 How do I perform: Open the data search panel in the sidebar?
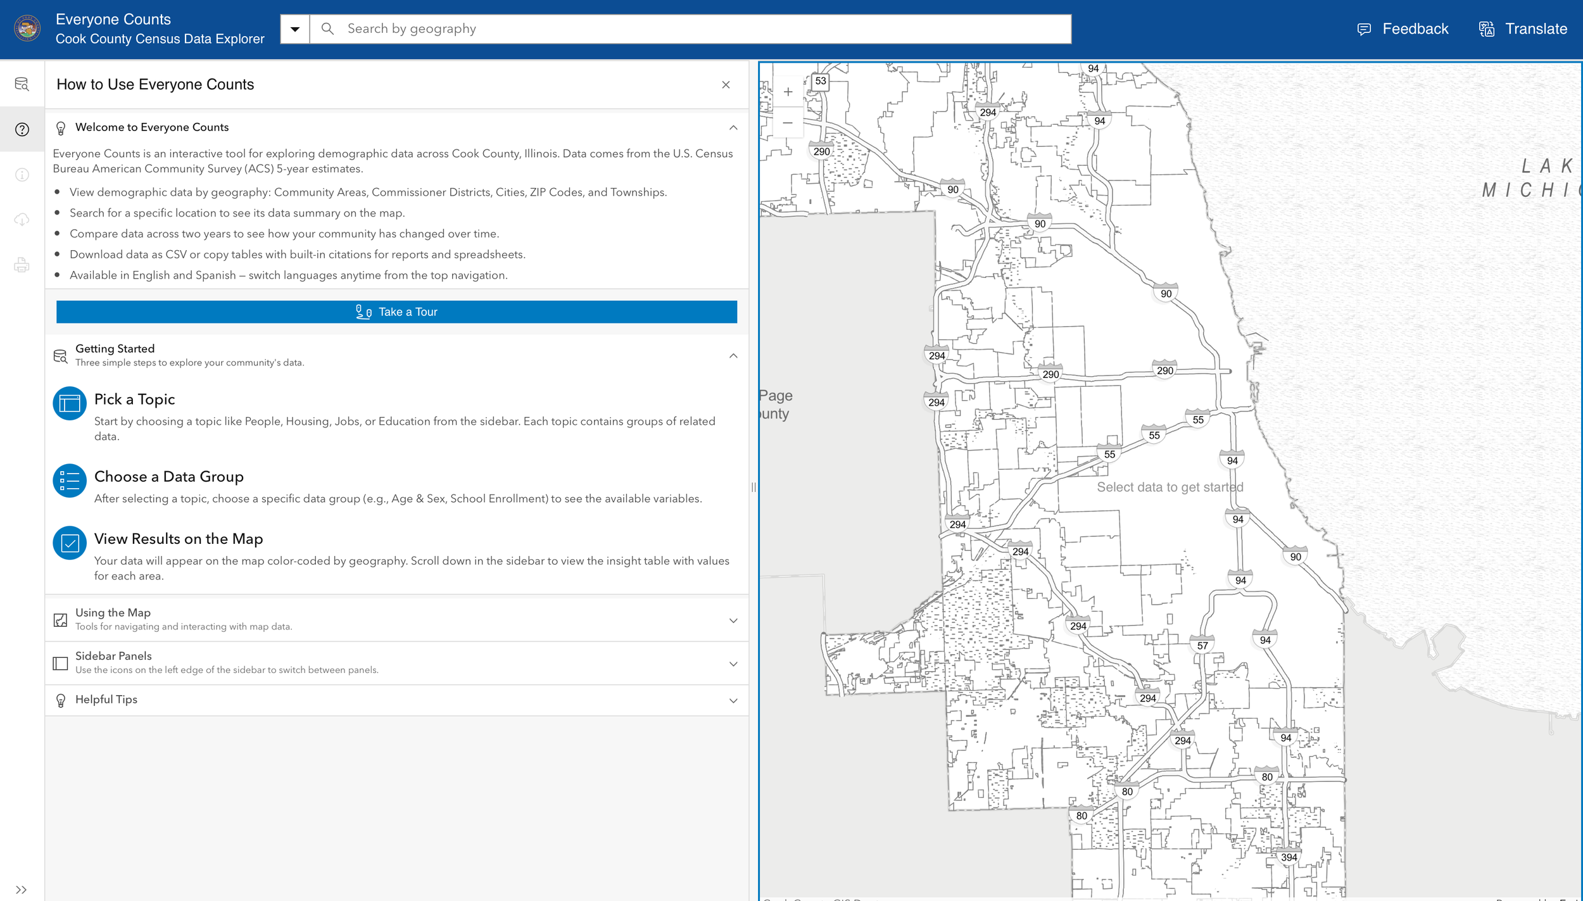(x=22, y=84)
